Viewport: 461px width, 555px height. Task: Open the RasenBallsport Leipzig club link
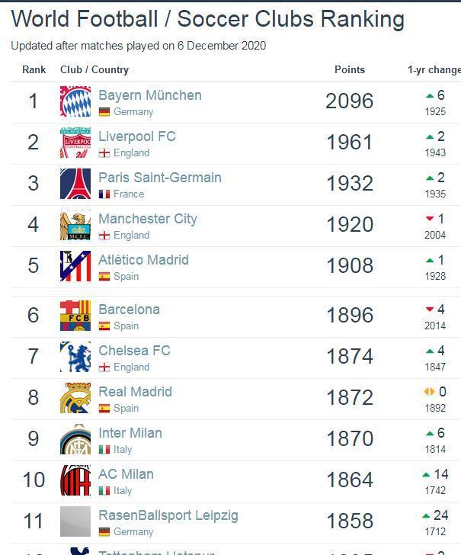coord(168,515)
